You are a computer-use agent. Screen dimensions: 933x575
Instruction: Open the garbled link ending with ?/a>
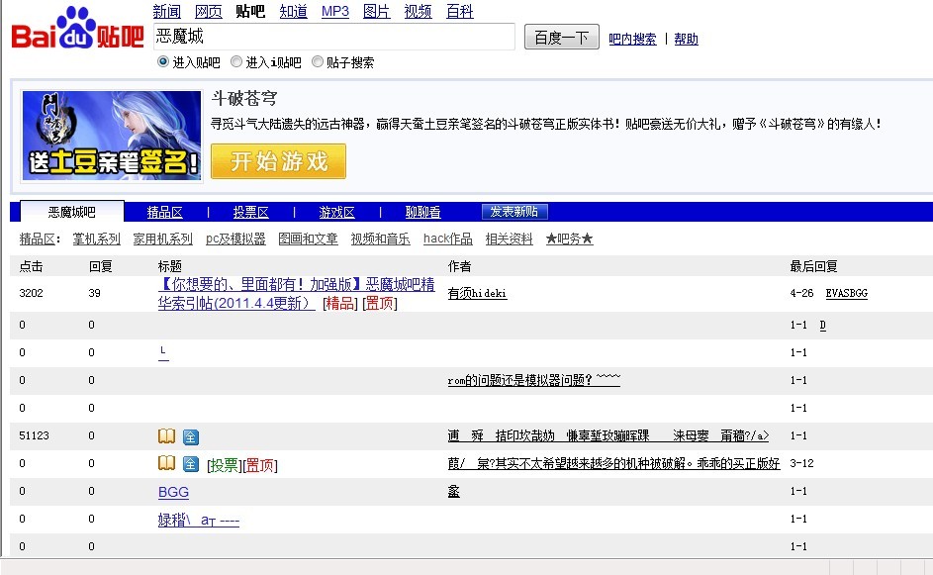pos(608,435)
